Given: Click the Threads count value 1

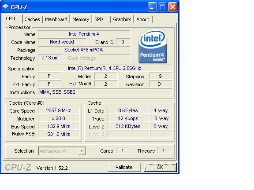Looking at the screenshot, I should [164, 150].
